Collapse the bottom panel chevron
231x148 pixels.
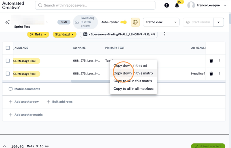4,146
